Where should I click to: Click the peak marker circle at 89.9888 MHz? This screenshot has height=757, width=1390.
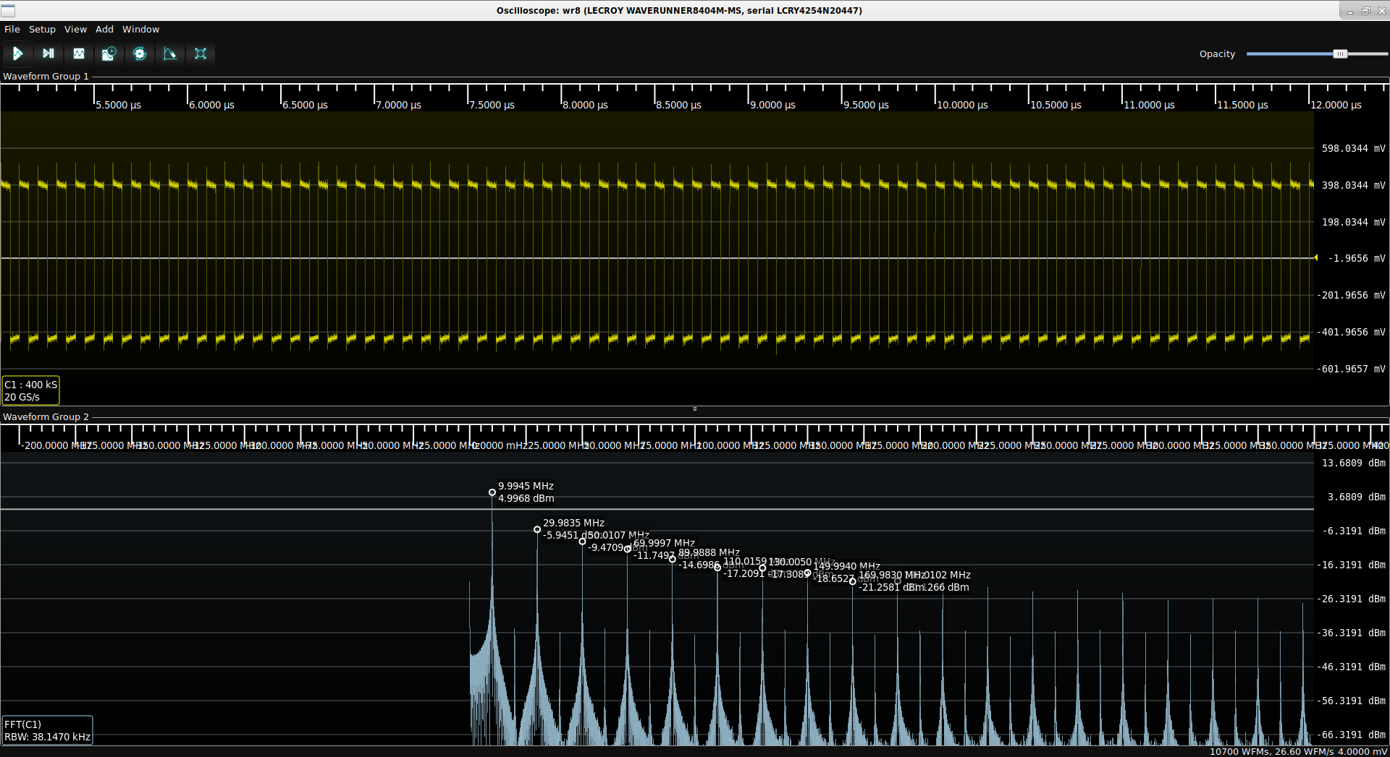(673, 559)
